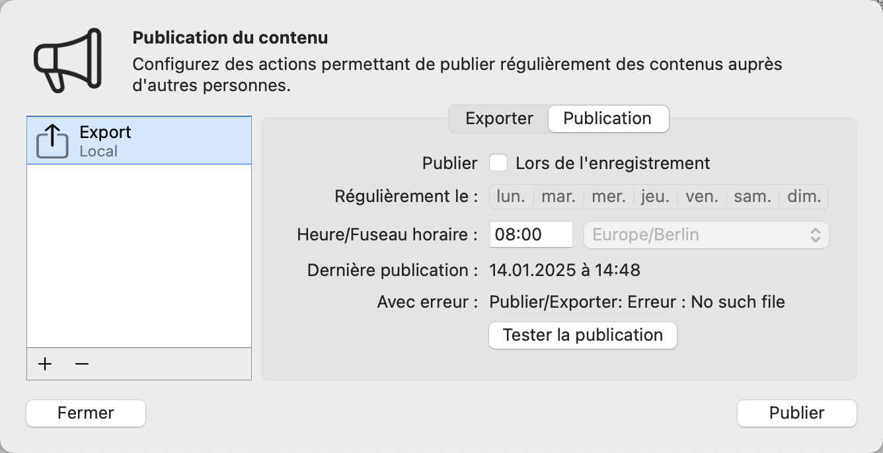Viewport: 883px width, 453px height.
Task: Toggle mer. in the weekly schedule
Action: [608, 196]
